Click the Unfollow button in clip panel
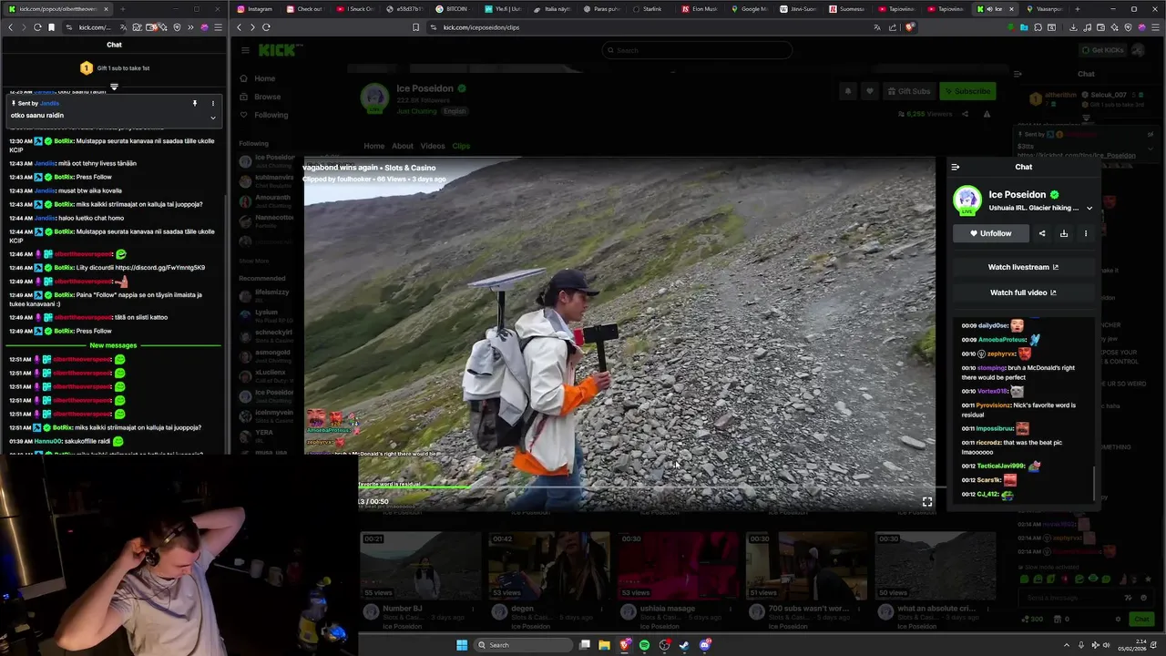 (x=991, y=233)
